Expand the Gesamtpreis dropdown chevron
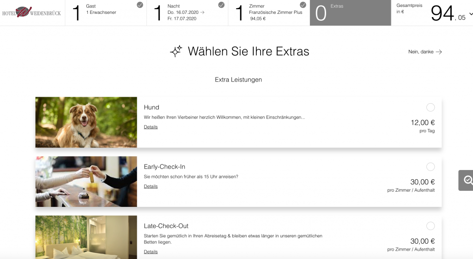This screenshot has width=473, height=259. tap(471, 14)
